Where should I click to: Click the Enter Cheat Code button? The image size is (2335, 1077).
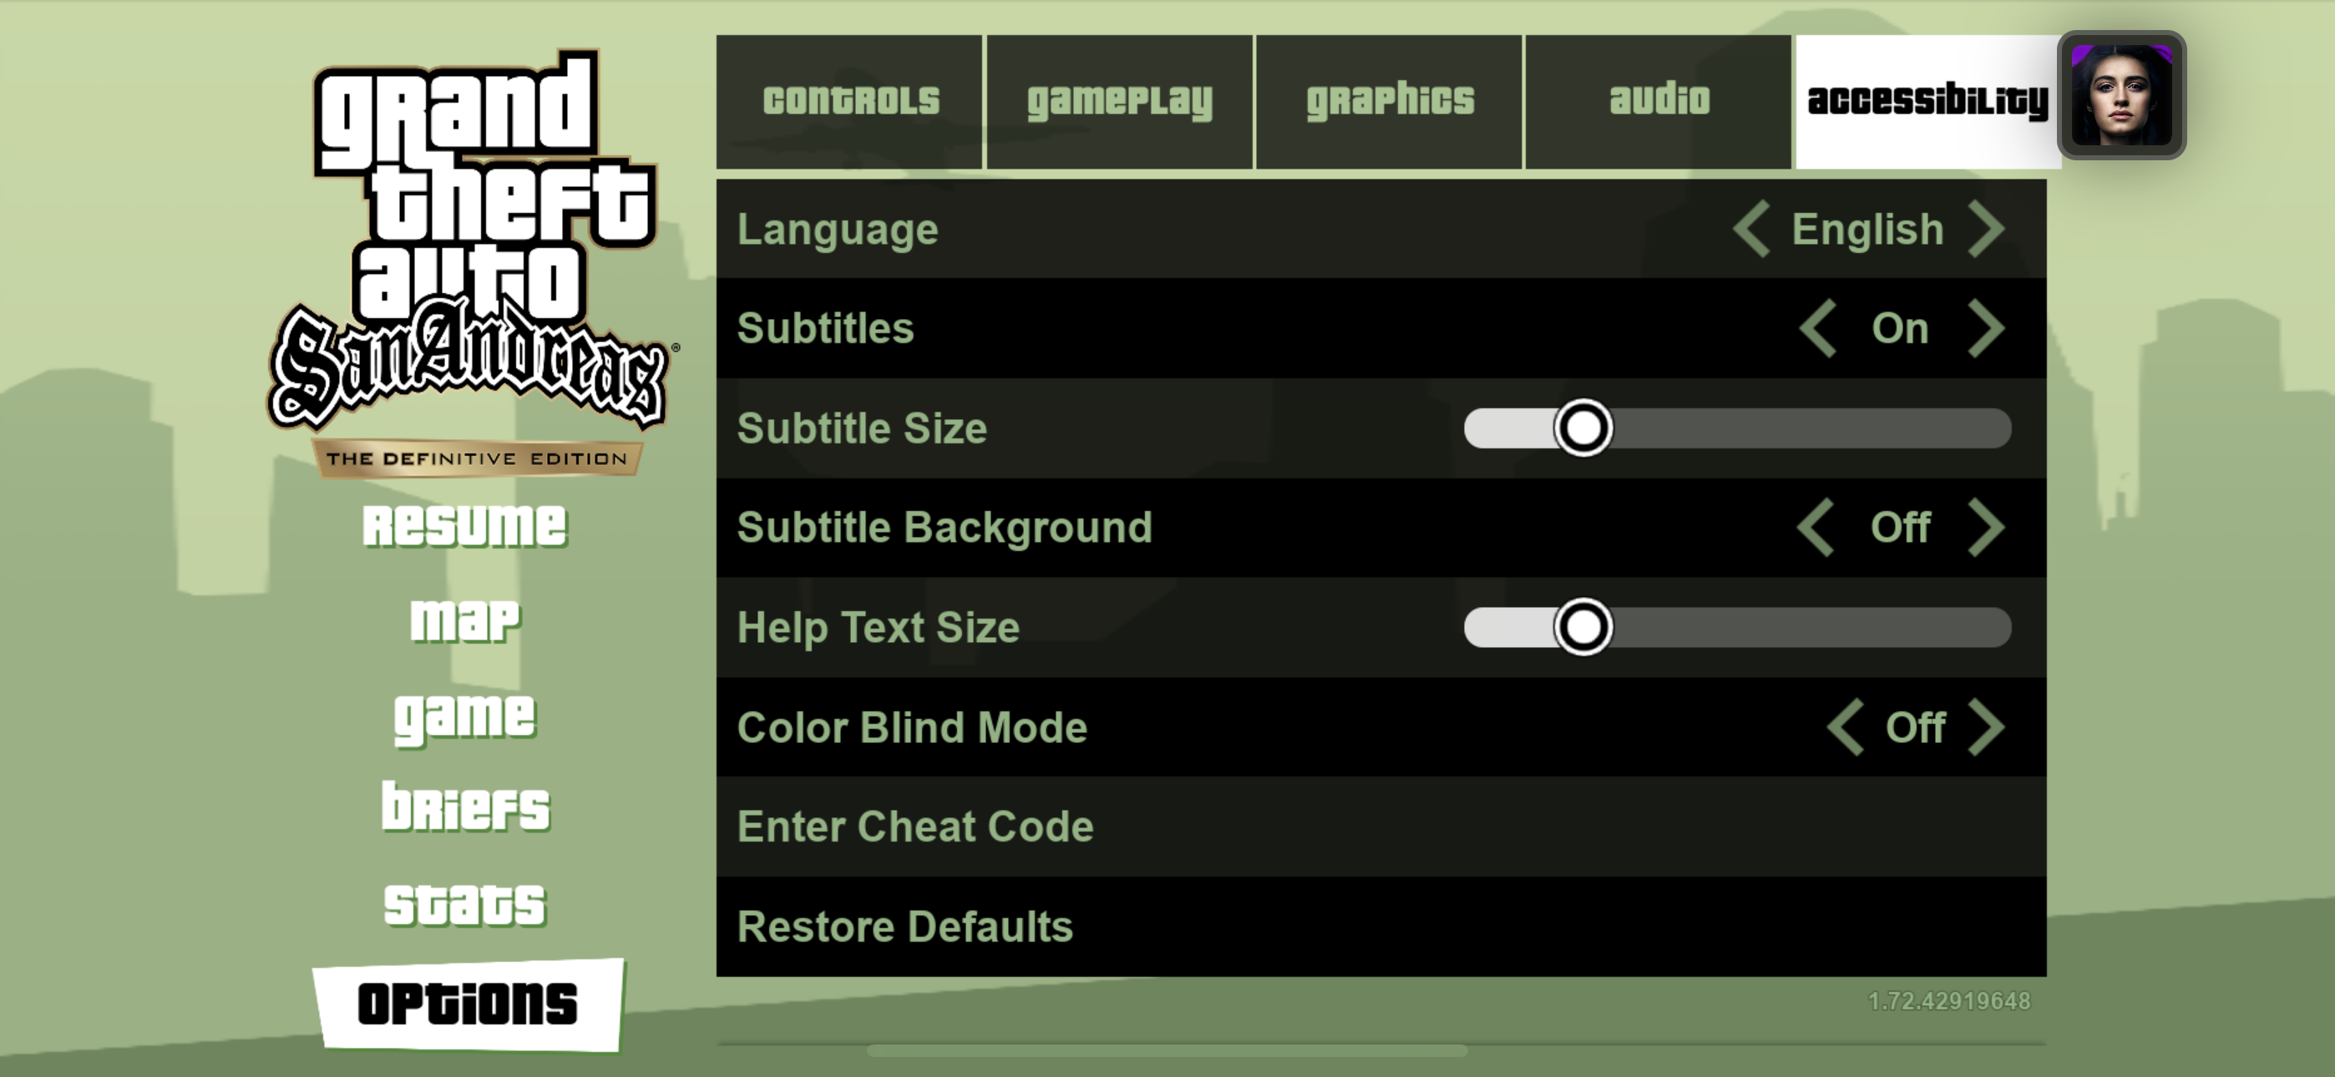pos(913,825)
